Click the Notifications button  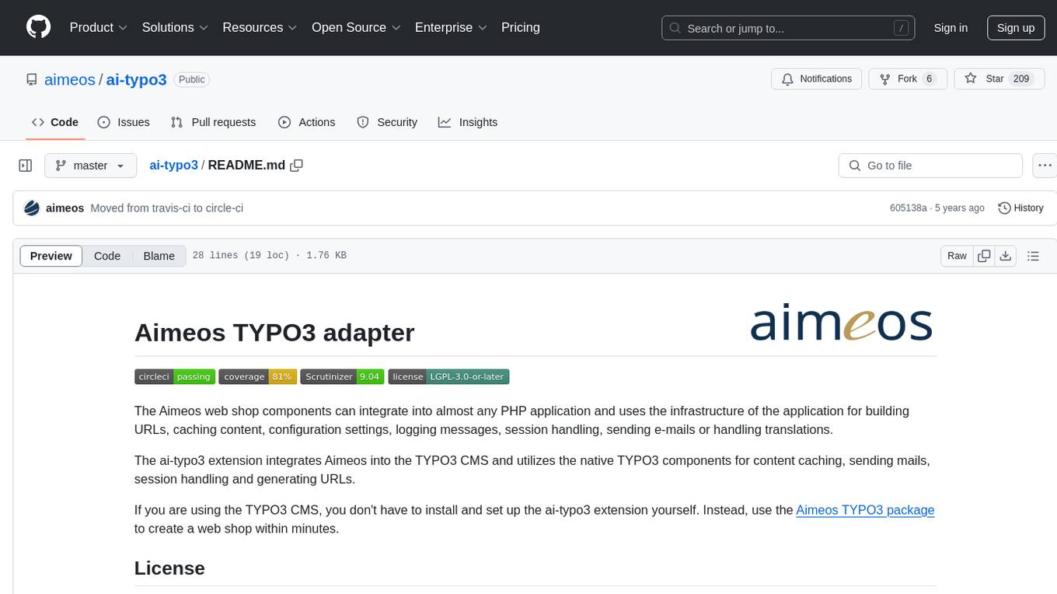tap(817, 79)
